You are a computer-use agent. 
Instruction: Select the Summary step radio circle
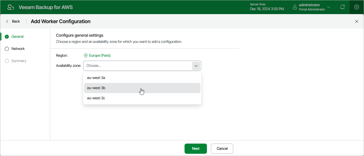click(7, 61)
